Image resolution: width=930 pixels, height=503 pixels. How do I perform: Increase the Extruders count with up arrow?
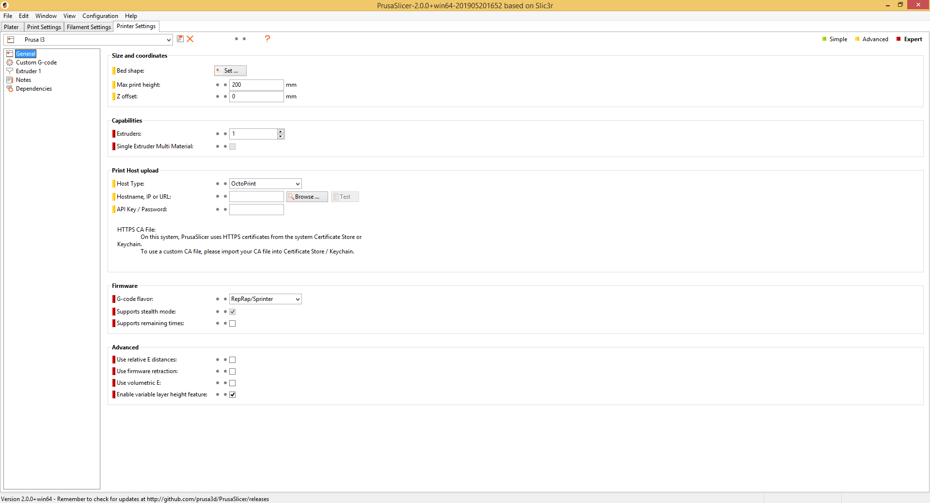pos(281,131)
